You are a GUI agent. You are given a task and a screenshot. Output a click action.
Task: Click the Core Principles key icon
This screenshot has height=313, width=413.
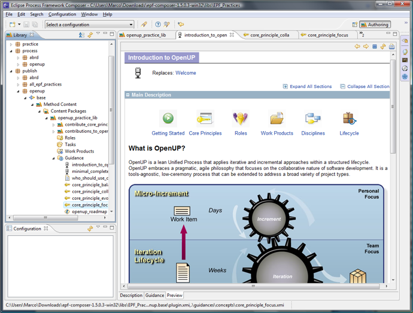[205, 118]
